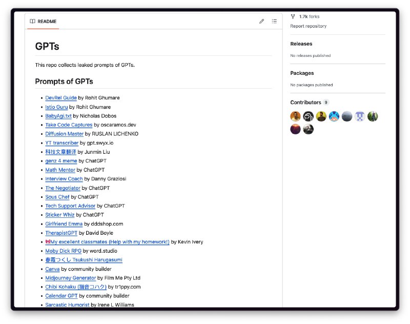Open the Releases section heading
Viewport: 410px width, 324px height.
click(x=301, y=44)
